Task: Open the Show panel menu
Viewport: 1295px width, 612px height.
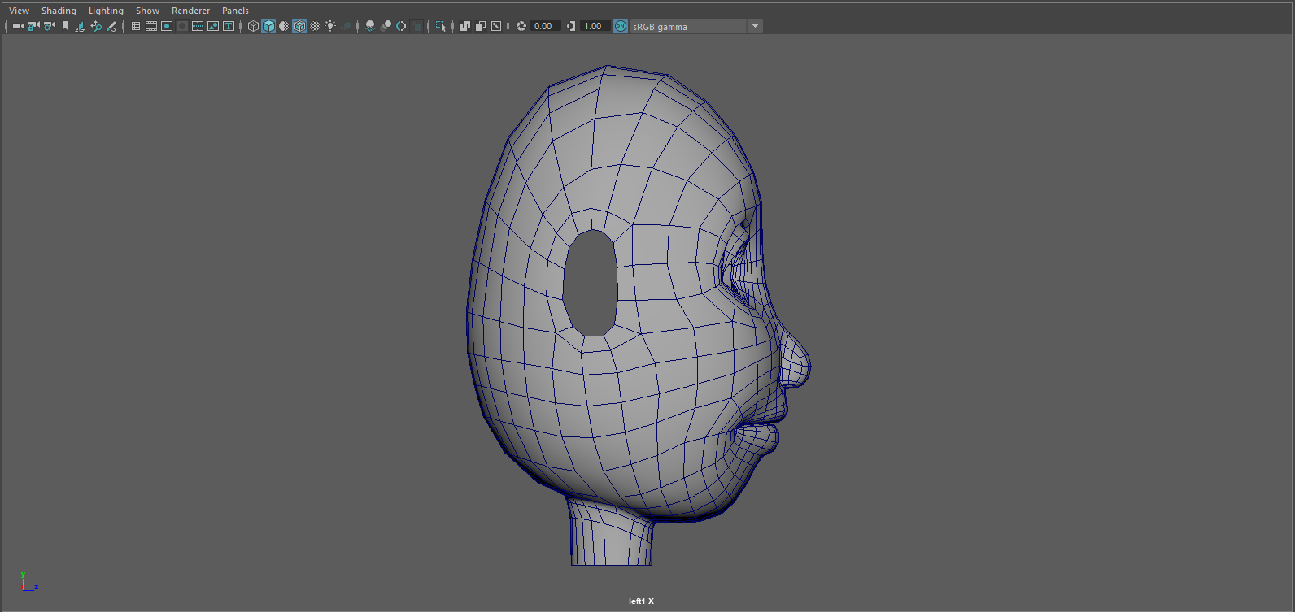Action: click(x=147, y=11)
